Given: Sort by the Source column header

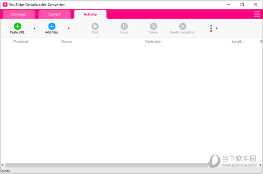Looking at the screenshot, I should tap(102, 42).
